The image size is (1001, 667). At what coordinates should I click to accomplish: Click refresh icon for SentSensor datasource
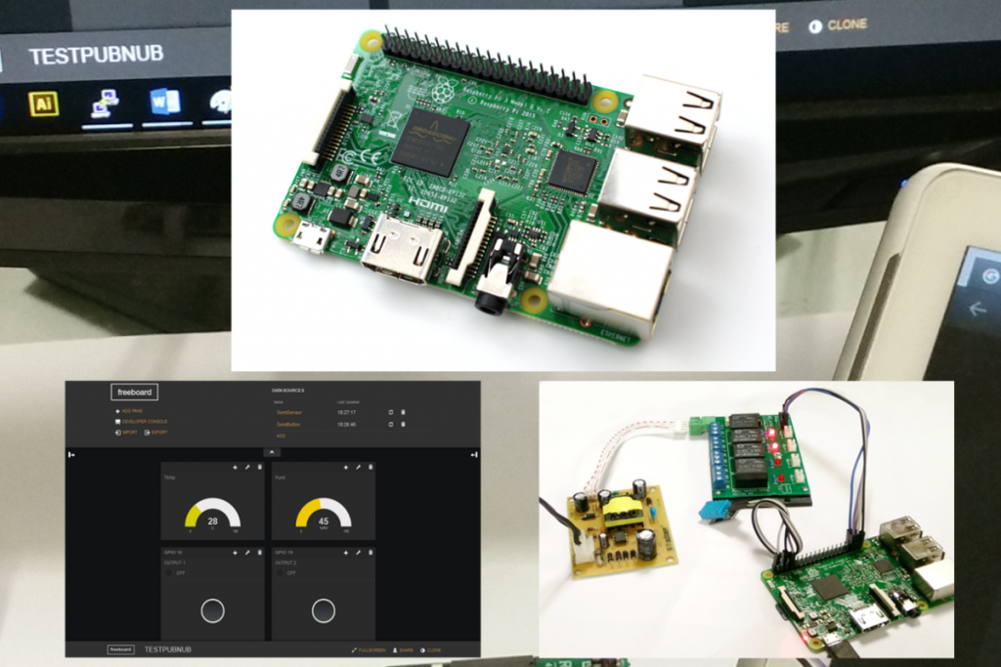pos(390,412)
